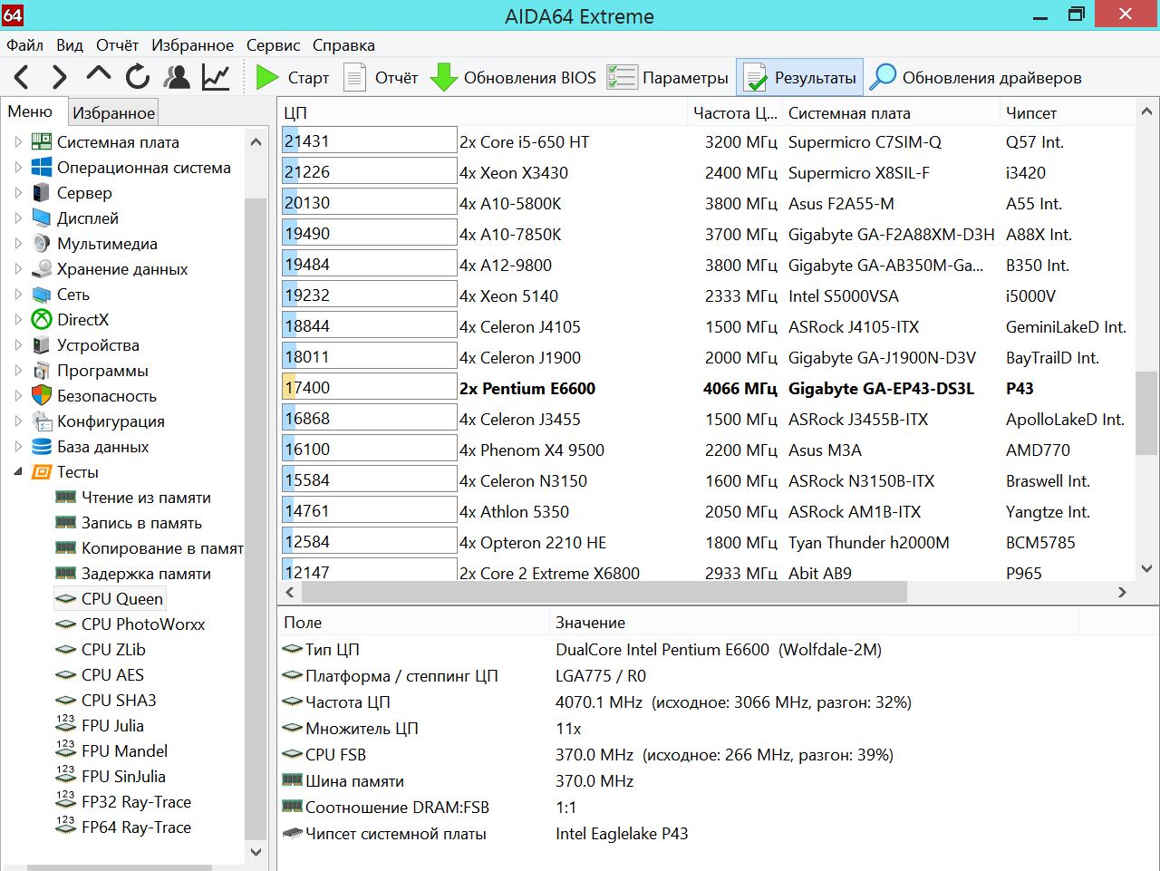Go back with the left arrow toolbar icon
The height and width of the screenshot is (871, 1160).
tap(22, 77)
